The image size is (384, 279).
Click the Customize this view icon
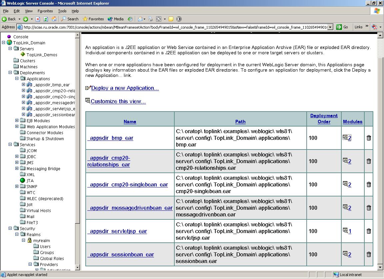tap(88, 101)
